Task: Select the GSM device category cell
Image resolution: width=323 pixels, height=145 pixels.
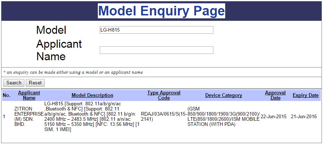Action: [x=224, y=116]
